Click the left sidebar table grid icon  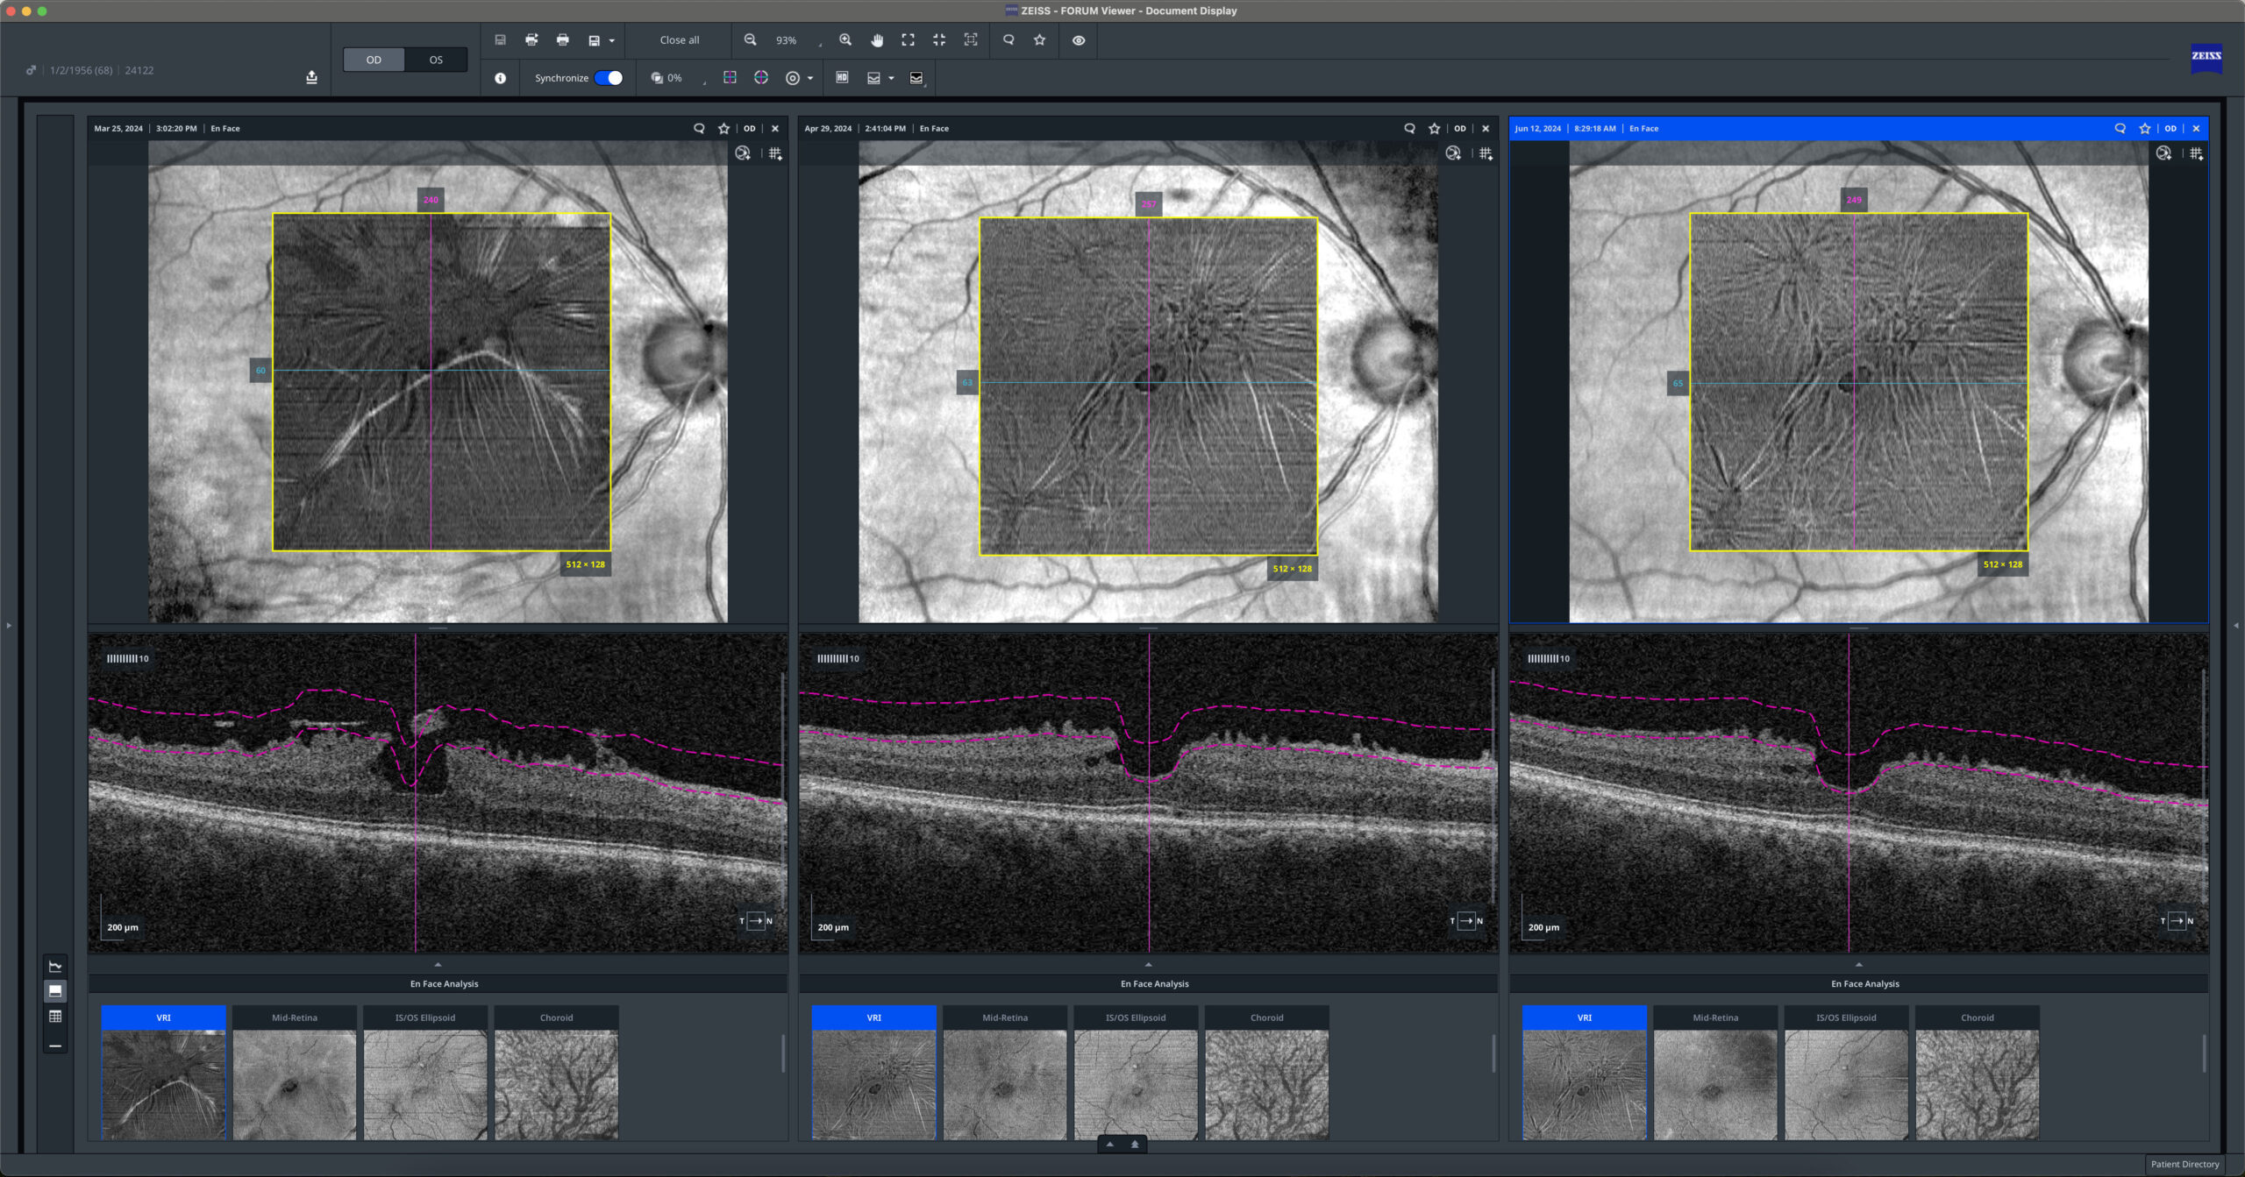55,1017
